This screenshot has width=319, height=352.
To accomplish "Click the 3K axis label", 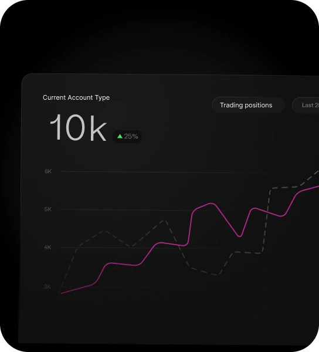I will (x=47, y=287).
